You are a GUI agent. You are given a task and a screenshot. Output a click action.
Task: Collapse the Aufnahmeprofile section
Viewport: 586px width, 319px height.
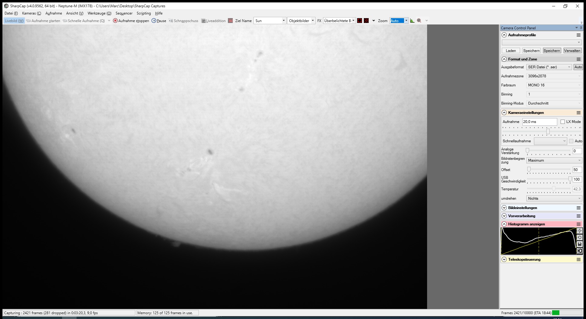[504, 35]
